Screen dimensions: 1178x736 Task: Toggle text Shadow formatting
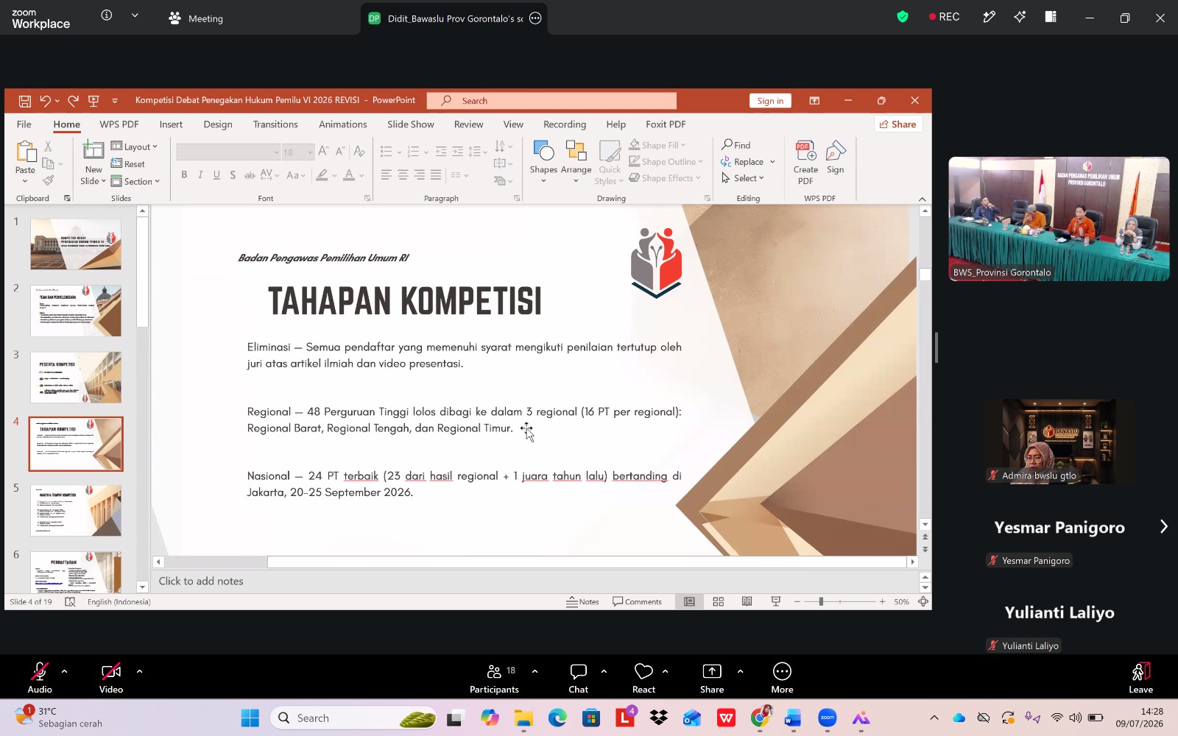(233, 174)
